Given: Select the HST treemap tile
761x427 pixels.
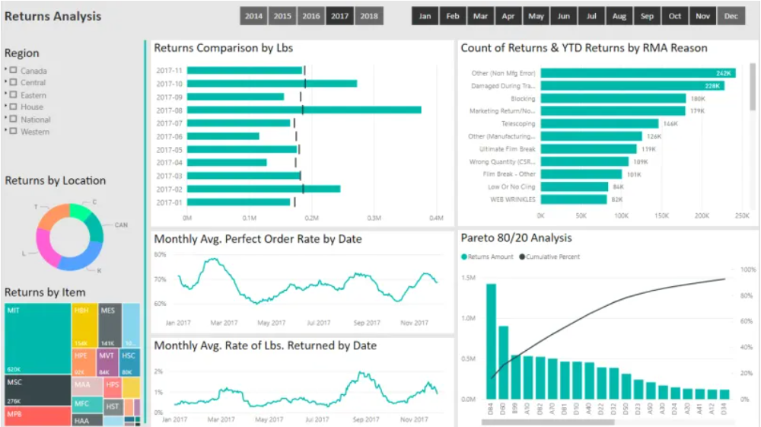Looking at the screenshot, I should pyautogui.click(x=113, y=406).
